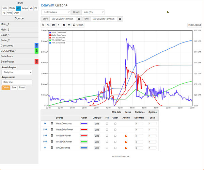Select the Amps unit button
This screenshot has width=204, height=170.
point(25,8)
